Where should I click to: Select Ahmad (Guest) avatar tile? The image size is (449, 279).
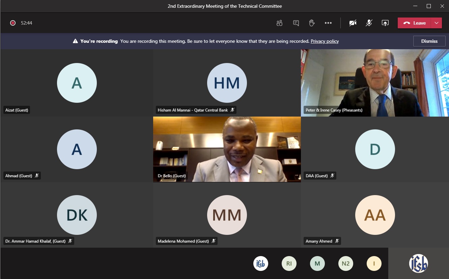click(77, 149)
